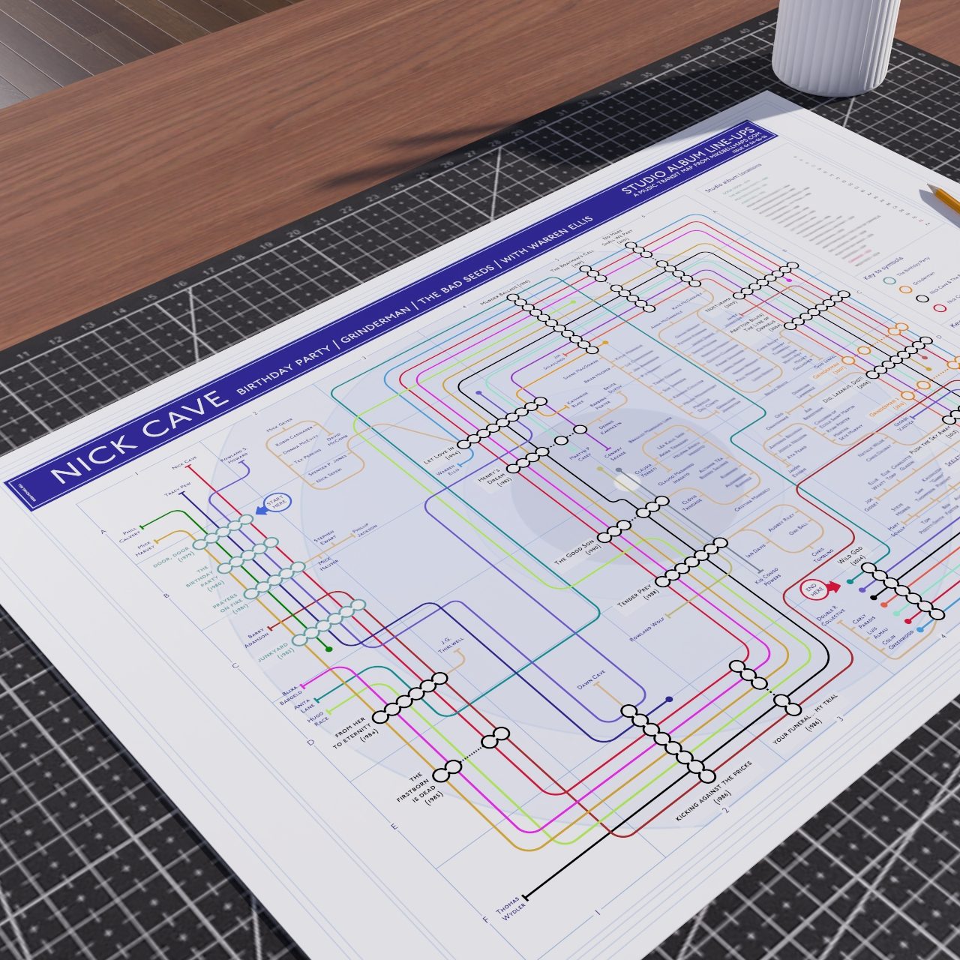The height and width of the screenshot is (960, 960).
Task: Select the 'Audrey Riley' guest name
Action: click(782, 524)
